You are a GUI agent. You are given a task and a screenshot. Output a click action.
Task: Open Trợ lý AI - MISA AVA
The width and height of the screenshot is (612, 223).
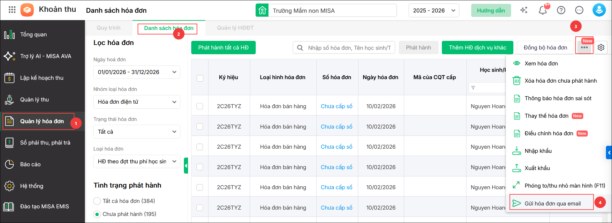pyautogui.click(x=42, y=56)
